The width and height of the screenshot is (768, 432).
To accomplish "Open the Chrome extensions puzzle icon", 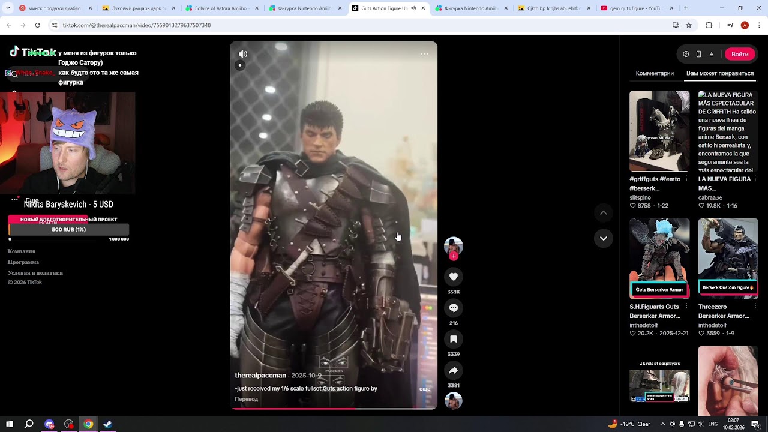I will pos(709,25).
